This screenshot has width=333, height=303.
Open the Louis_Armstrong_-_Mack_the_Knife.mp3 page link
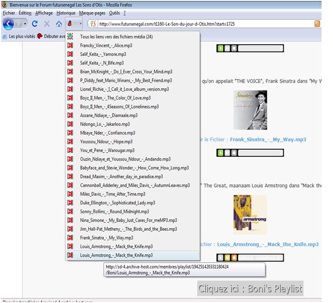268,244
